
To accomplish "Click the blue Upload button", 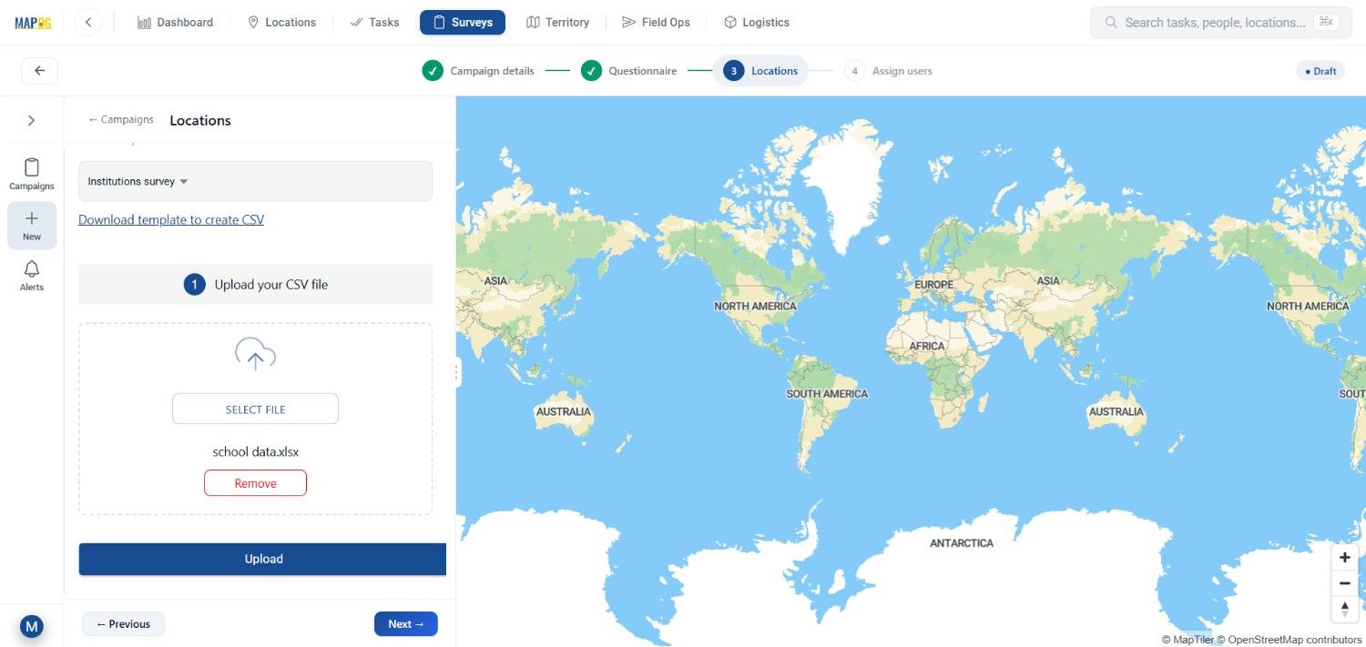I will tap(262, 559).
